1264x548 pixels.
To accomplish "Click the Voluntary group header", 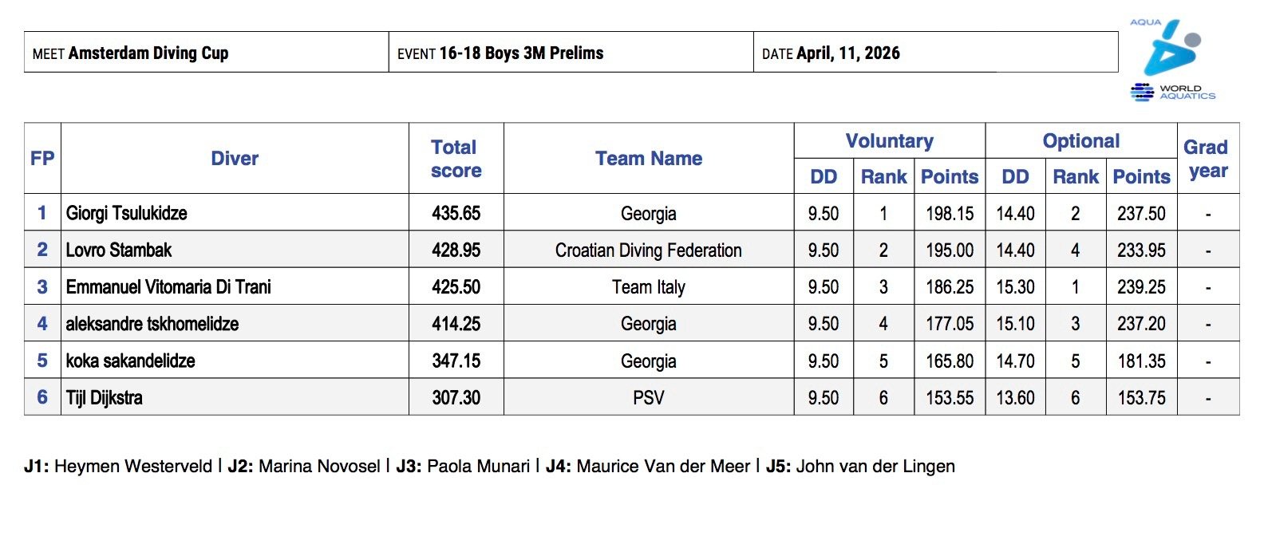I will click(889, 141).
